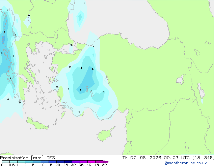214x166 pixels.
Task: Click the '30' legend scale label
Action: click(73, 165)
